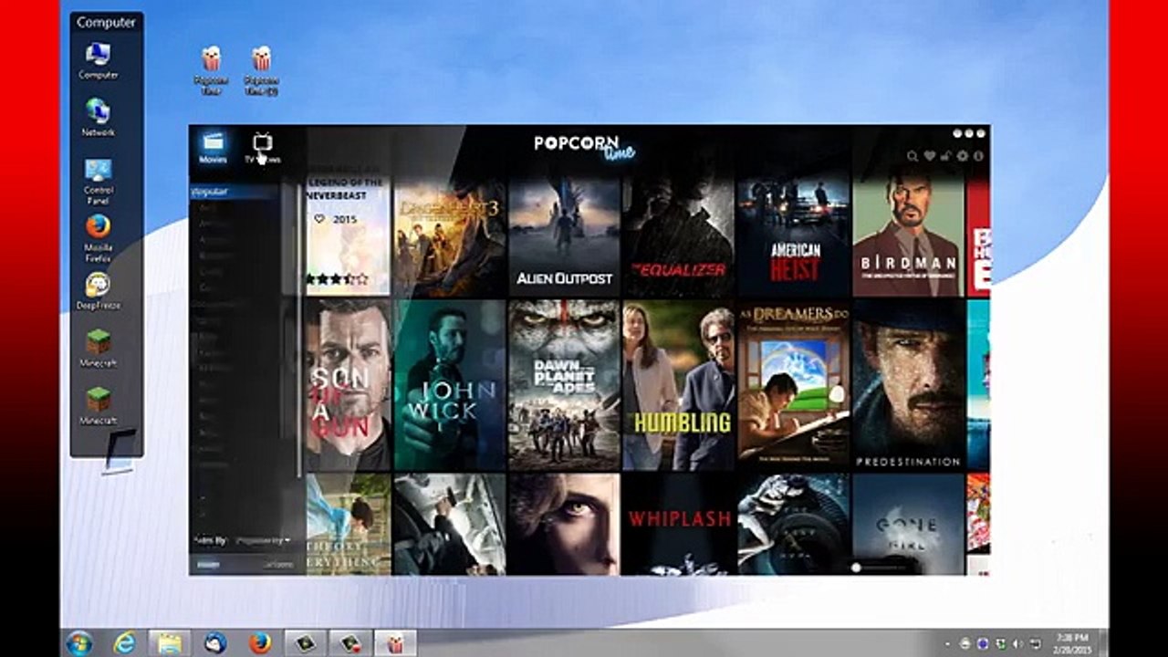
Task: Open the Computer desktop icon
Action: click(x=99, y=61)
